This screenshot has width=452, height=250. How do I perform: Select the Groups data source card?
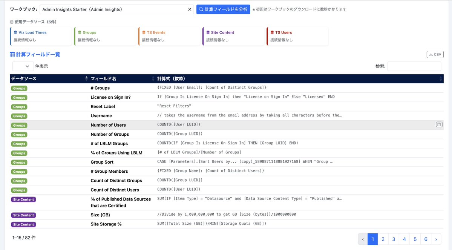pyautogui.click(x=105, y=36)
